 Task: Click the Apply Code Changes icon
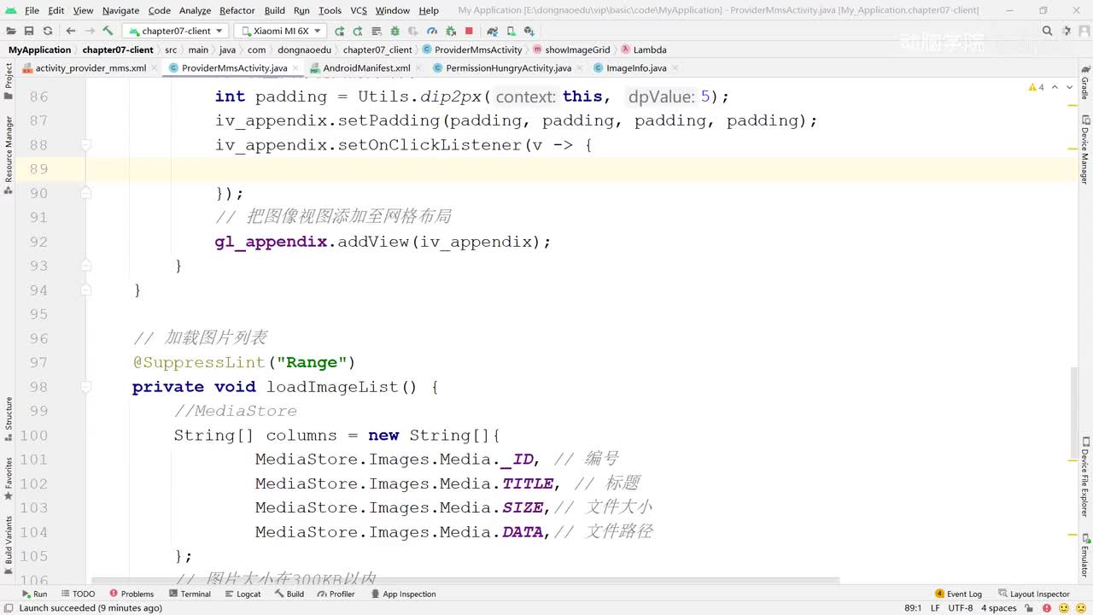(376, 31)
